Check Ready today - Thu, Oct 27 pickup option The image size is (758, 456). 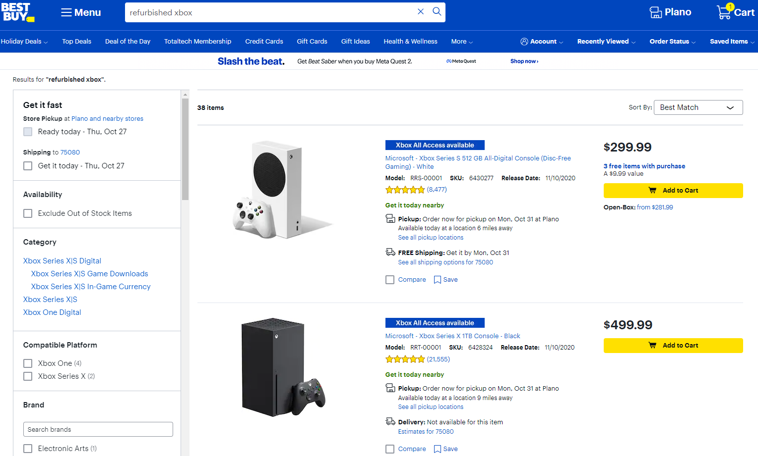point(27,131)
